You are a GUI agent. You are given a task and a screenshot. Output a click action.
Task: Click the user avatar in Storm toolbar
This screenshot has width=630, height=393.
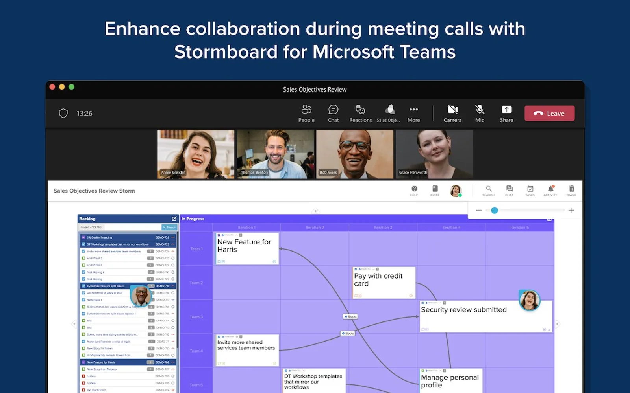[456, 191]
